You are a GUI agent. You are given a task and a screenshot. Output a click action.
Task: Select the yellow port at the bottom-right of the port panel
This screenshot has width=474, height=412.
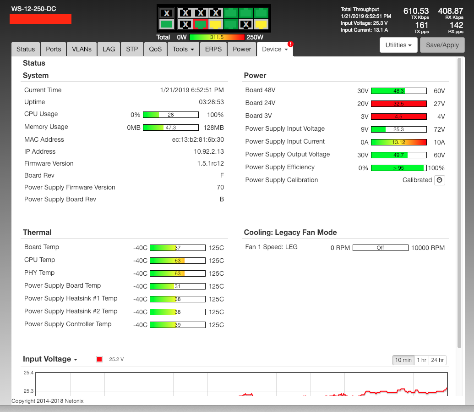pos(261,24)
